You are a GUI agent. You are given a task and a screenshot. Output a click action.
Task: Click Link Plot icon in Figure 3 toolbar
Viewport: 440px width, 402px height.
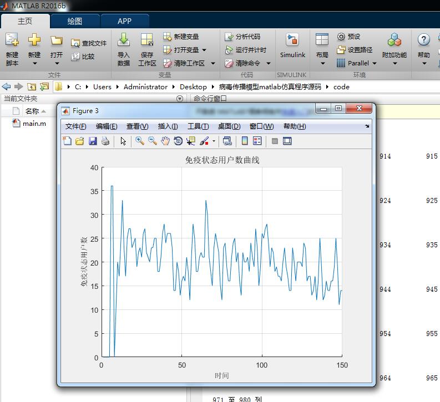coord(227,141)
